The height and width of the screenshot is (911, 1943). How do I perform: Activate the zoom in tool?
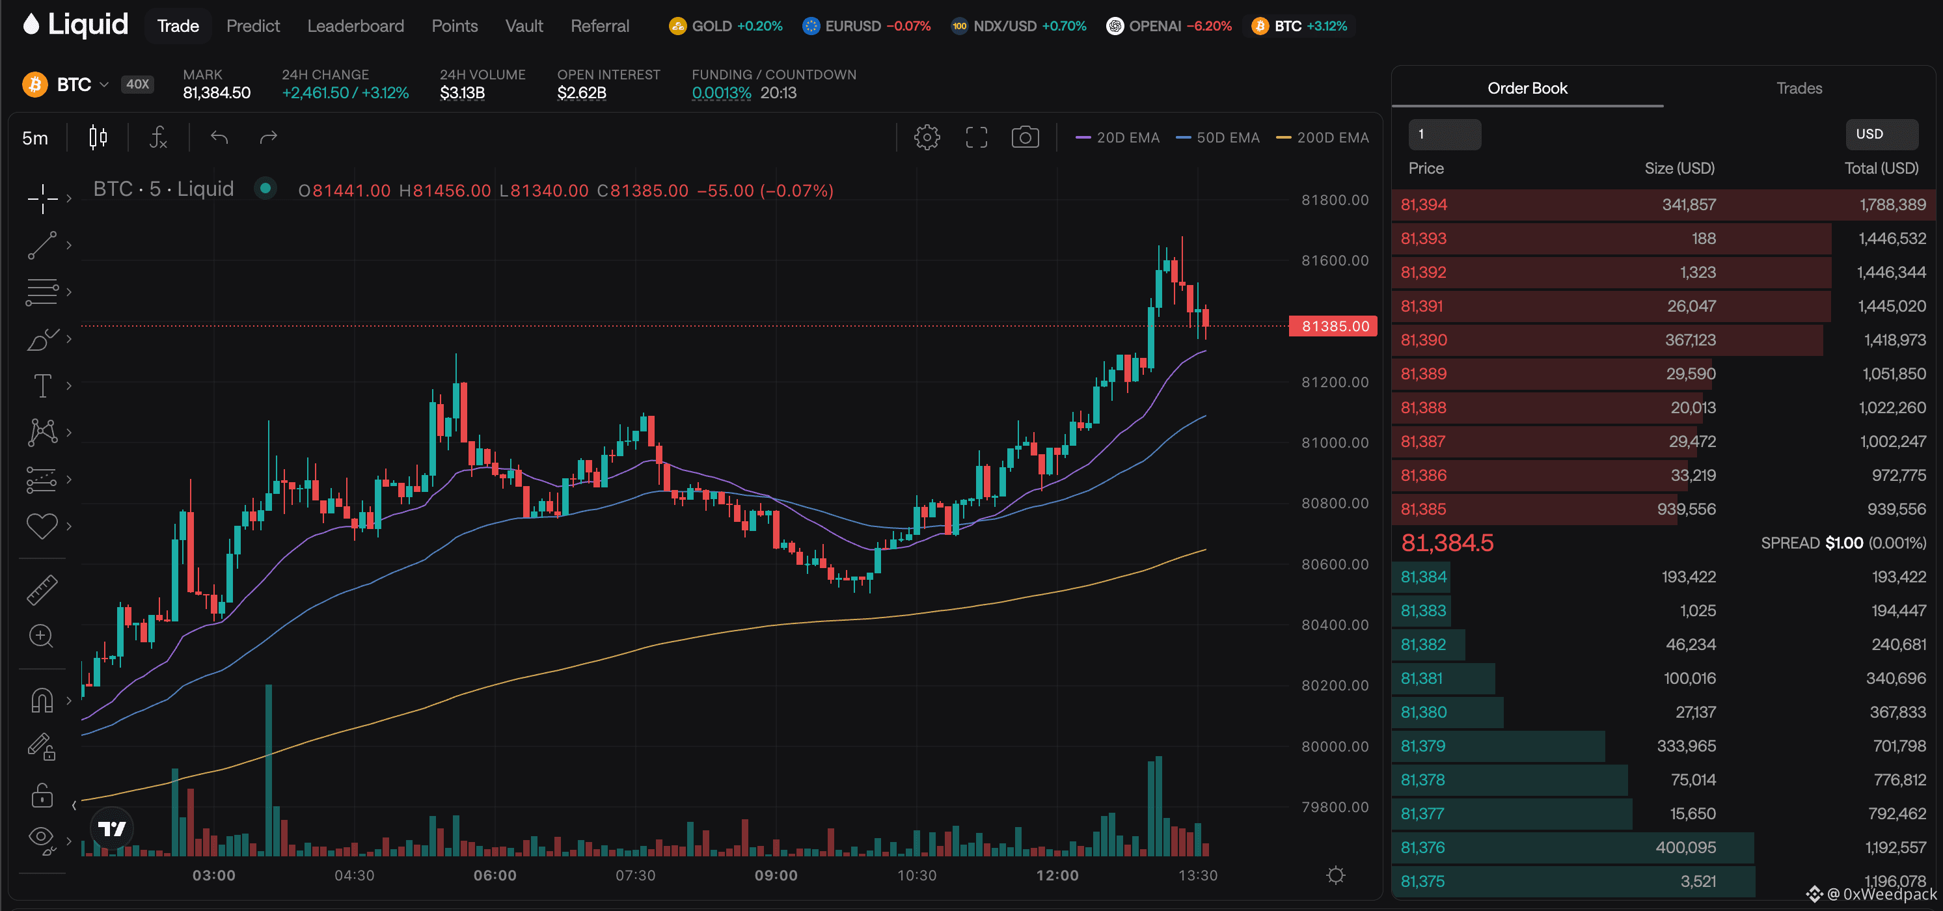click(x=42, y=636)
